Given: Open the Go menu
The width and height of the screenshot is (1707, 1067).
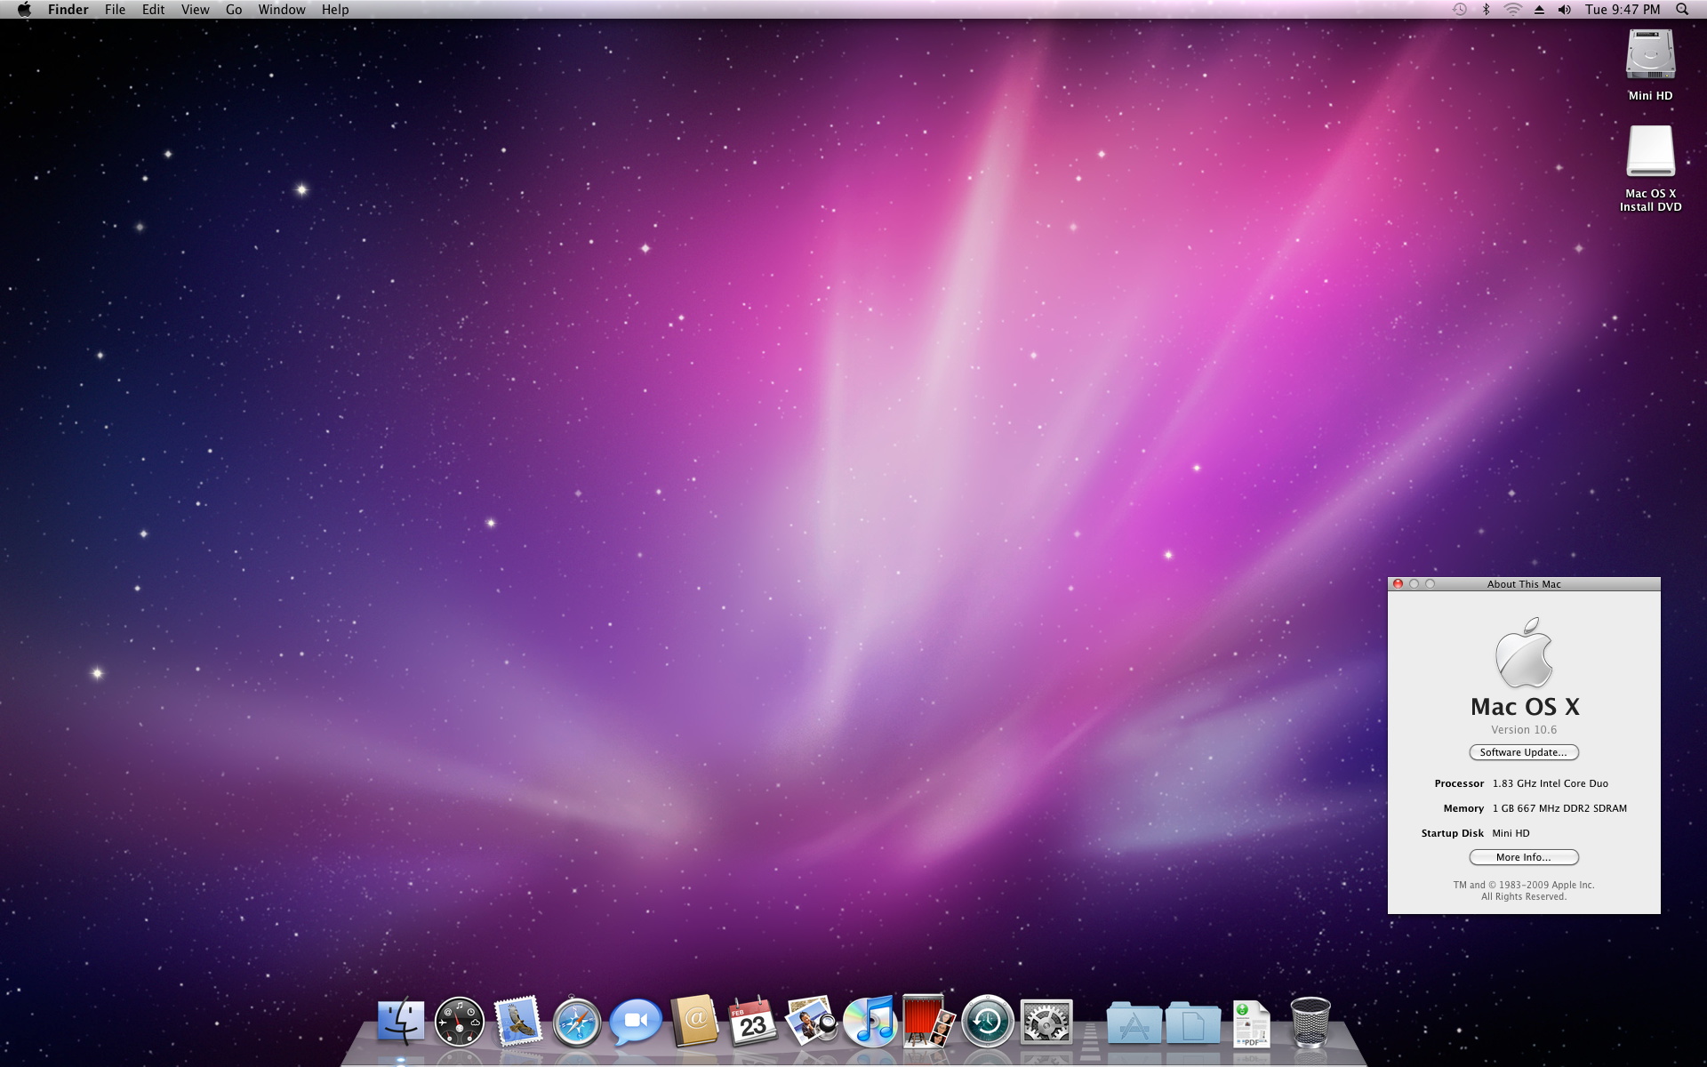Looking at the screenshot, I should pos(234,10).
